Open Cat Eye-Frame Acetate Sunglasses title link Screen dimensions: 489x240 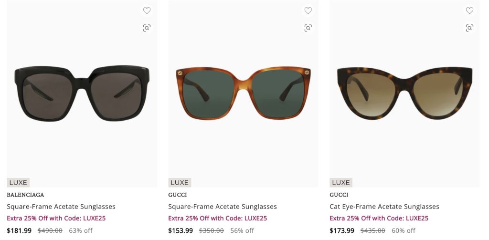click(384, 207)
